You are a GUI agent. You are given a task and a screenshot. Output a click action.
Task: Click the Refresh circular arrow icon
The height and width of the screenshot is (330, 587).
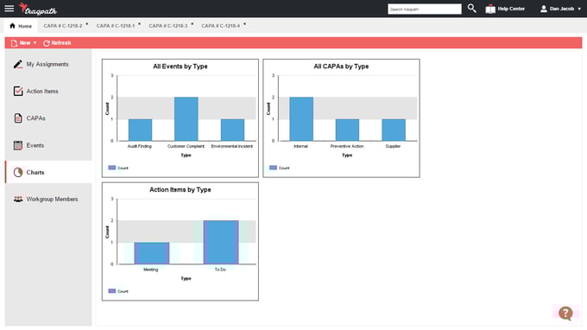[47, 43]
